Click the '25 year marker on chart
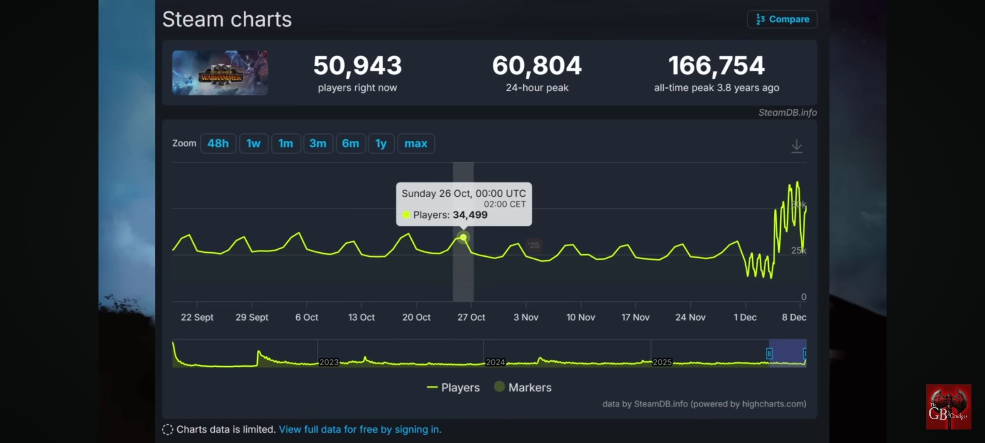The height and width of the screenshot is (443, 985). 534,245
